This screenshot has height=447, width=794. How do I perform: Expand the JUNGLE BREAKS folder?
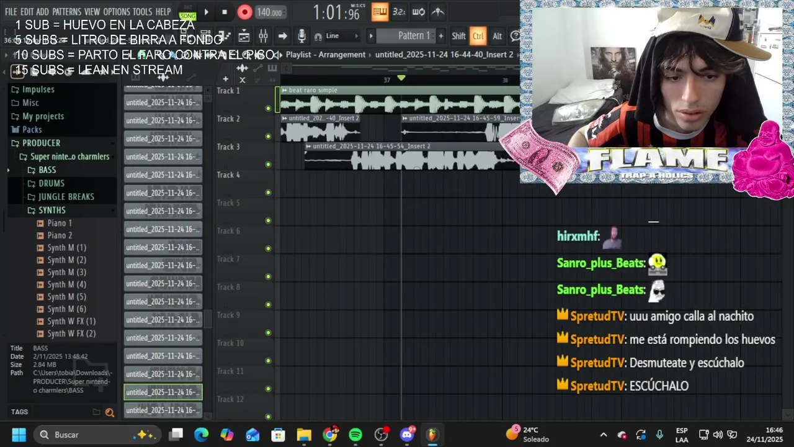click(66, 197)
